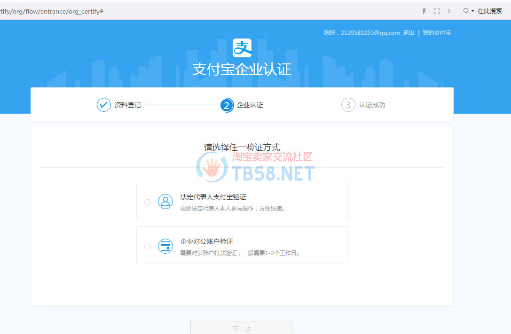
Task: Click the step 2 circle icon
Action: 227,105
